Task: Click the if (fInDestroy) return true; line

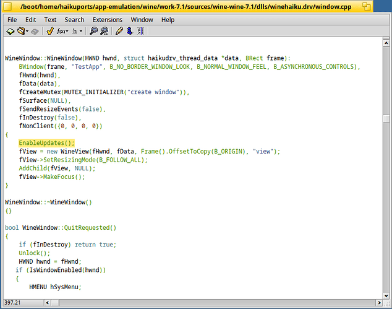Action: click(x=68, y=245)
